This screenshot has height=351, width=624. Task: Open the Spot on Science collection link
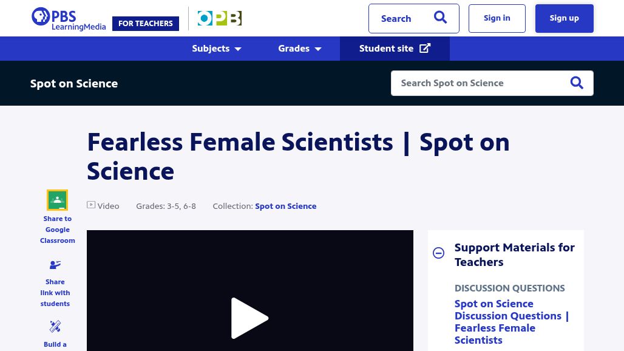pyautogui.click(x=285, y=206)
